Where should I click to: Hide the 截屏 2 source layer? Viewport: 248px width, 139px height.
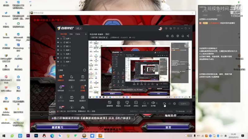click(58, 54)
